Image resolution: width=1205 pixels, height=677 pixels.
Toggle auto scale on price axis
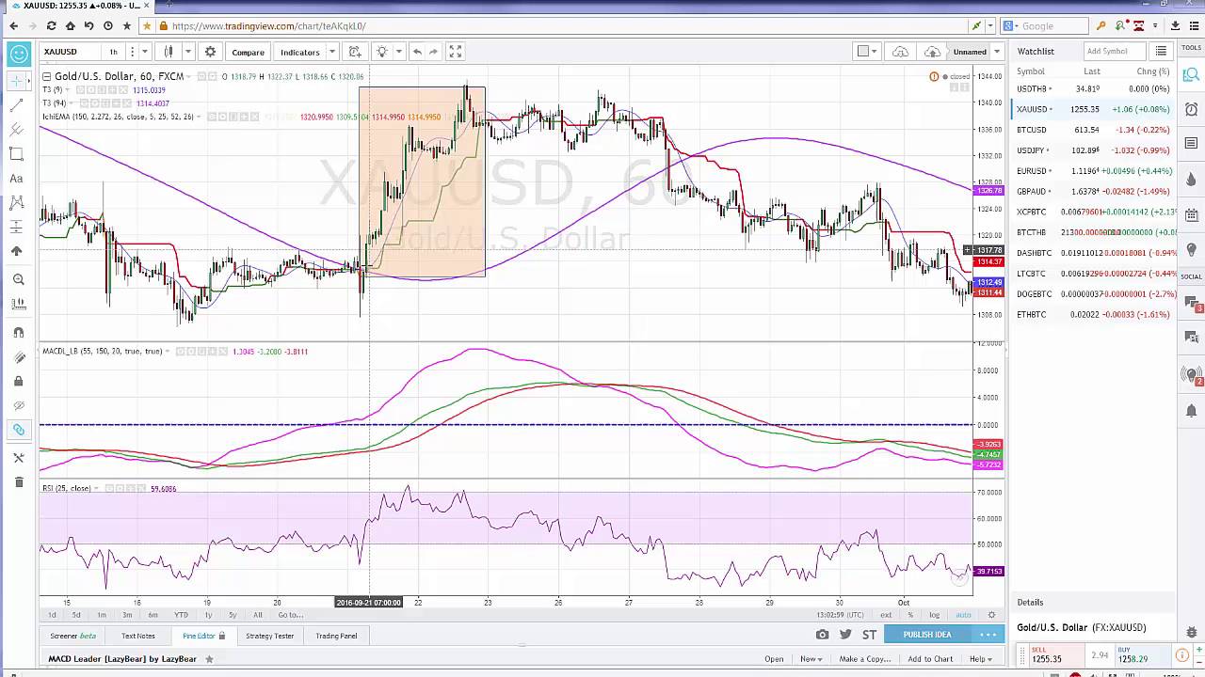click(x=963, y=615)
